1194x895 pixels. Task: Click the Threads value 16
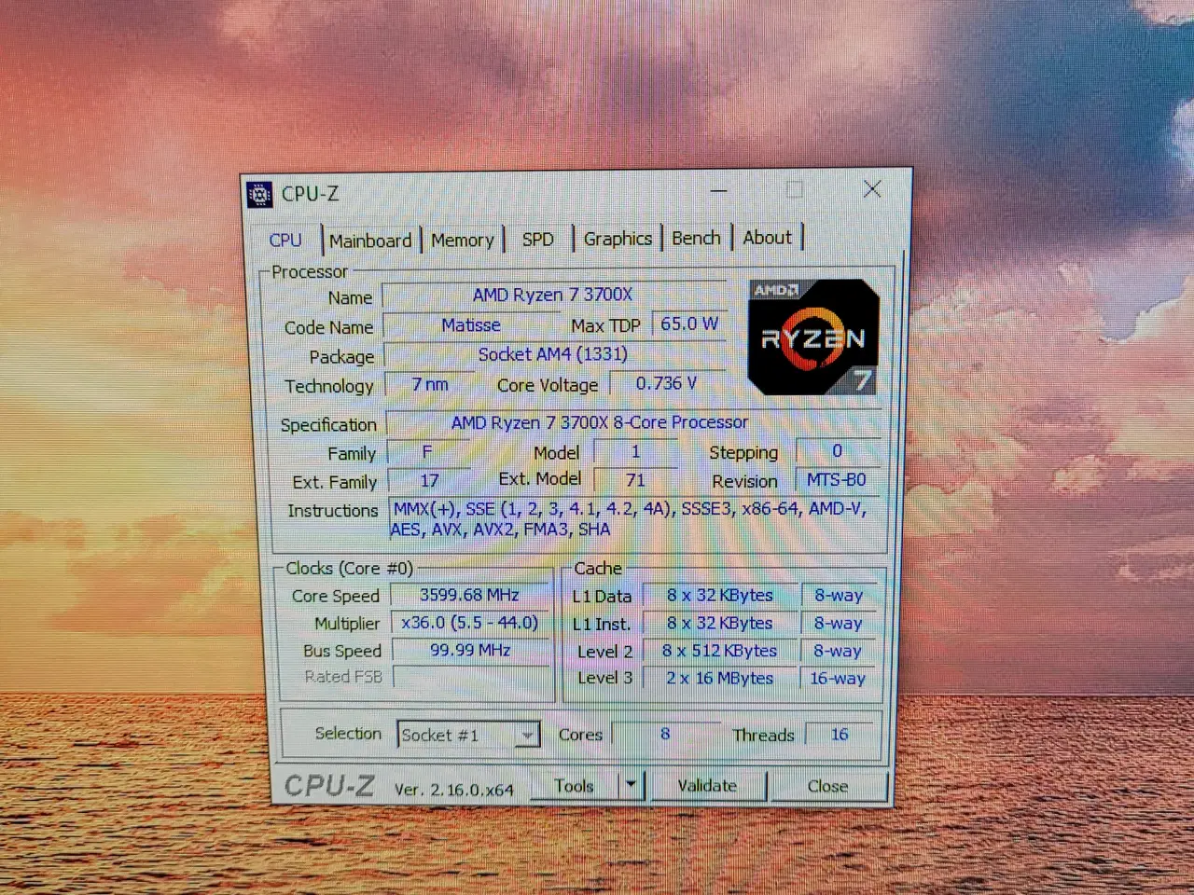[840, 734]
